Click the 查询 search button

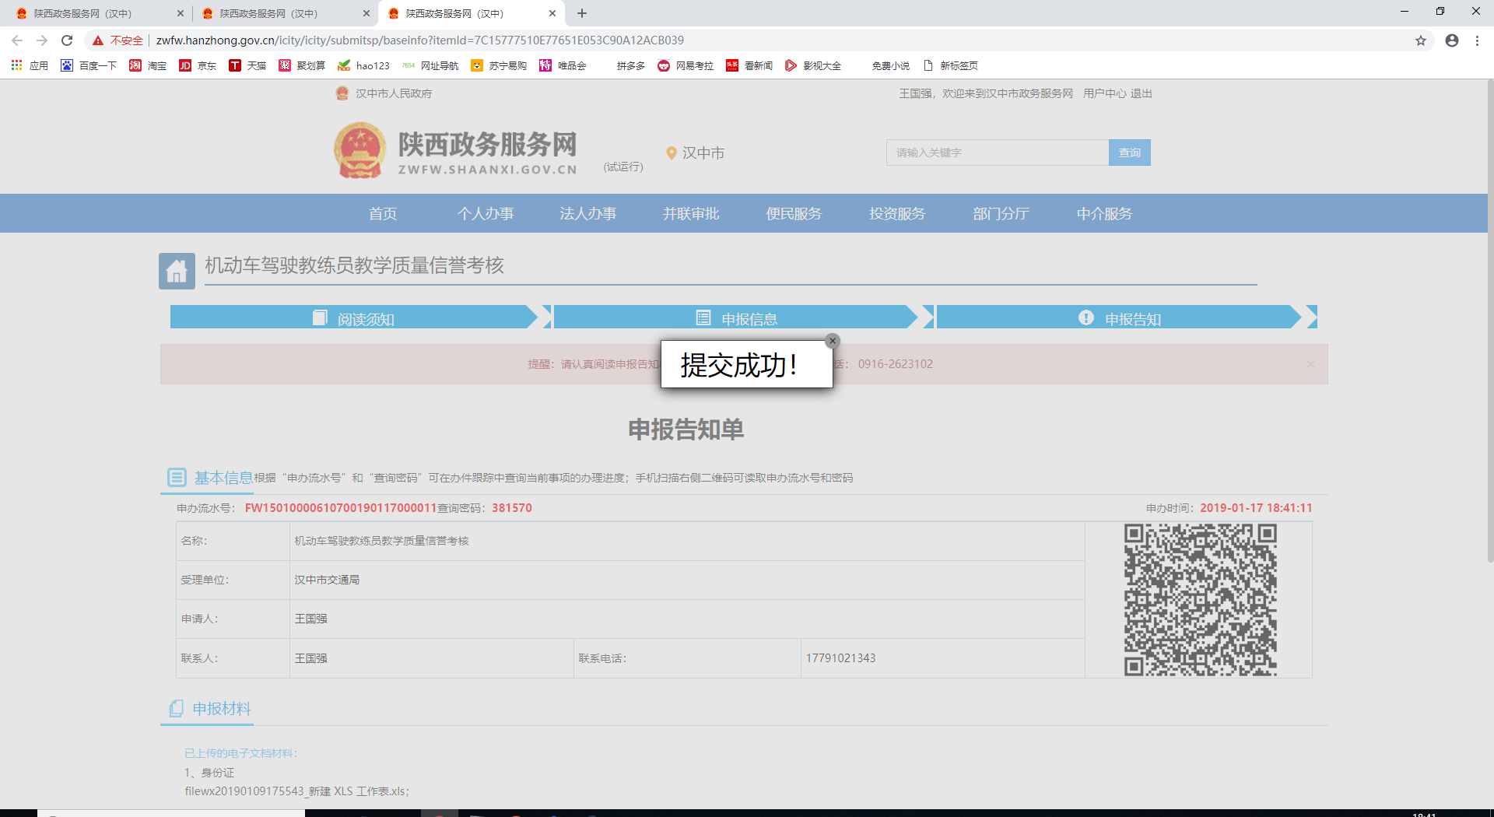tap(1129, 152)
